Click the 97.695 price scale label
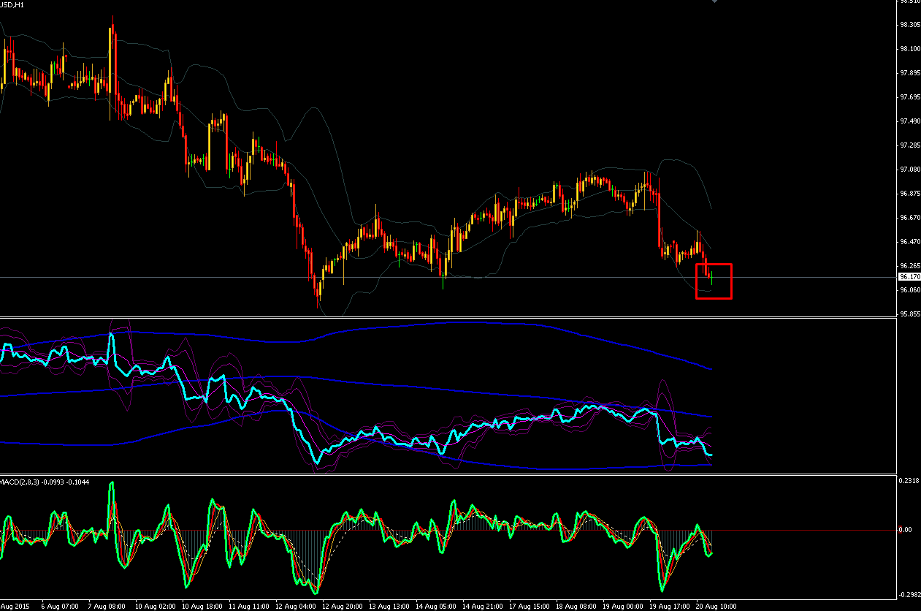 909,96
